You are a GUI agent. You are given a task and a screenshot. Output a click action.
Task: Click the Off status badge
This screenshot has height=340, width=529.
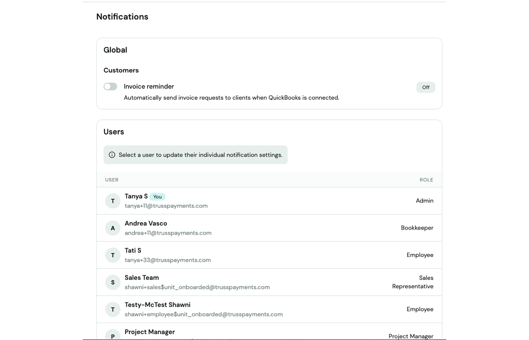pos(426,87)
